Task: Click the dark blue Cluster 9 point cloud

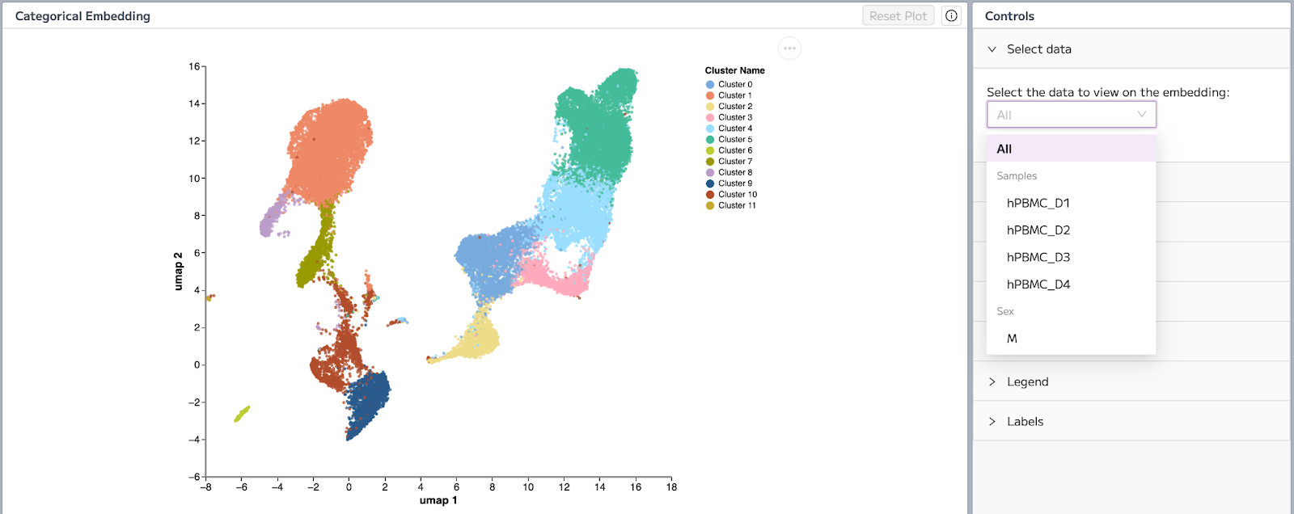Action: point(368,404)
